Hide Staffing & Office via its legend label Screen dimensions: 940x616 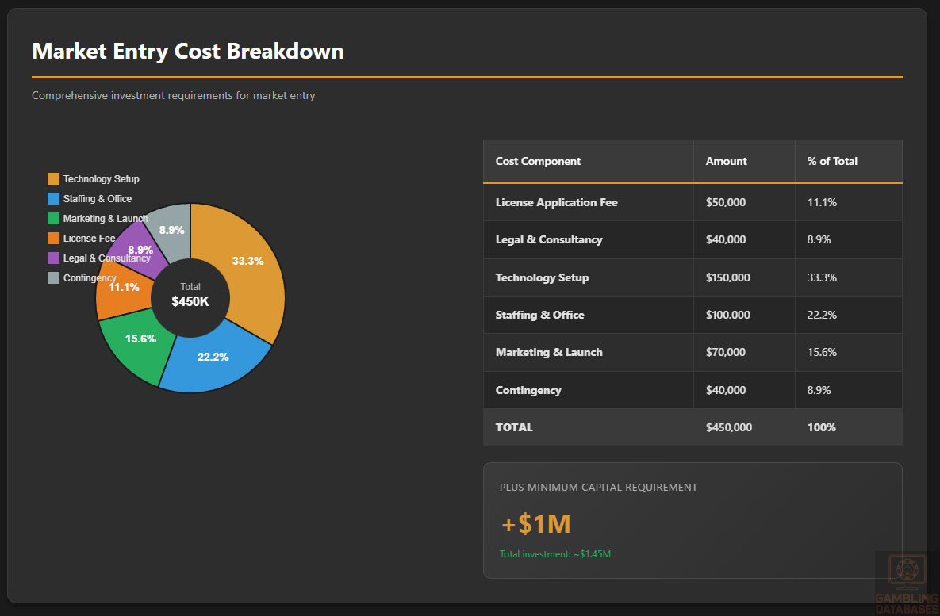point(97,199)
